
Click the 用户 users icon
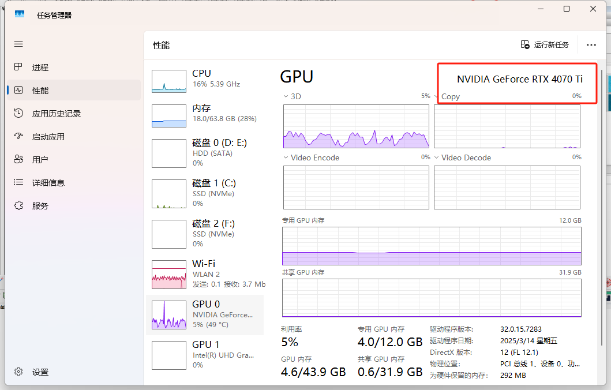pyautogui.click(x=18, y=159)
